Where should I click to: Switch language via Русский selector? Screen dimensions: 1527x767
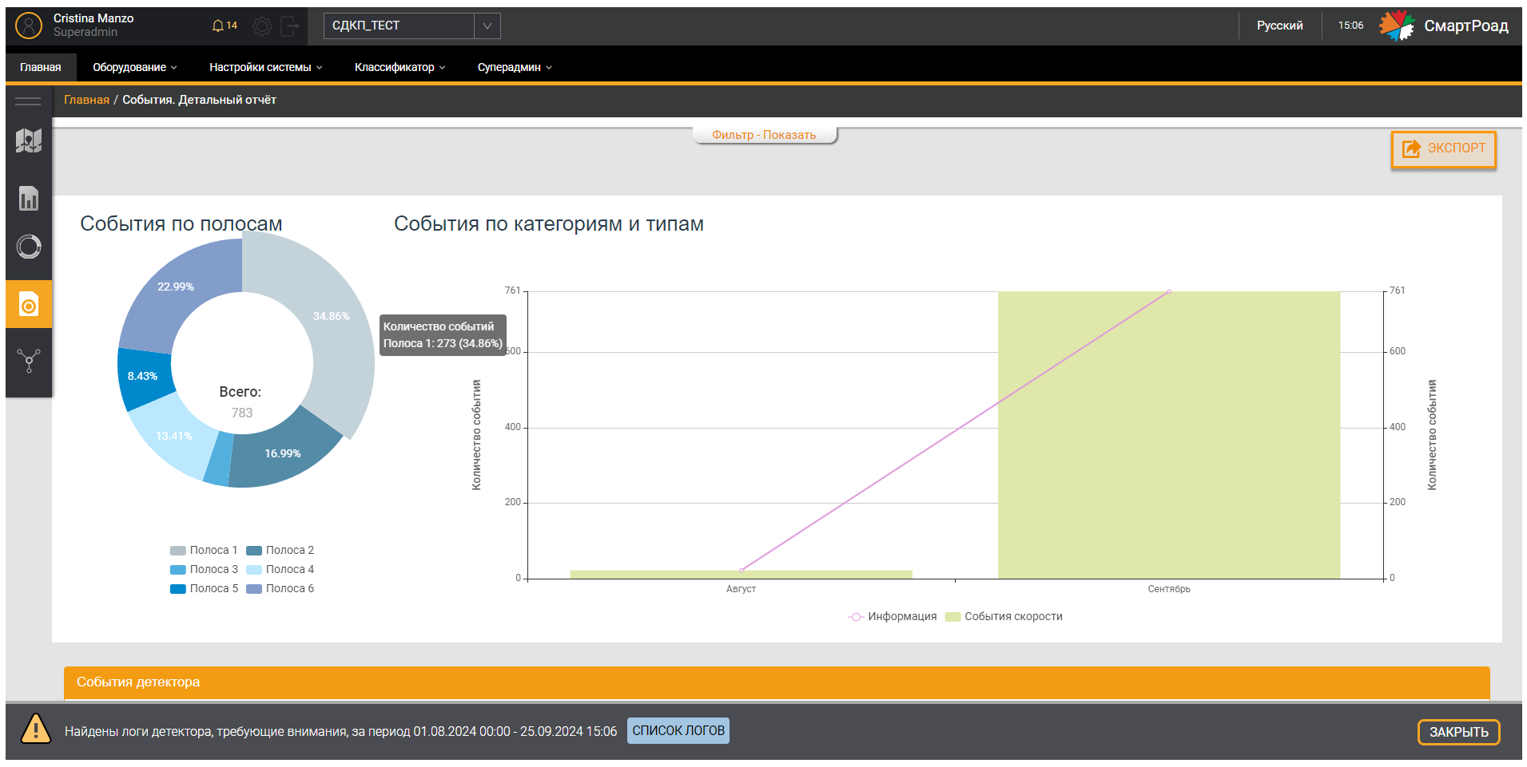point(1279,26)
